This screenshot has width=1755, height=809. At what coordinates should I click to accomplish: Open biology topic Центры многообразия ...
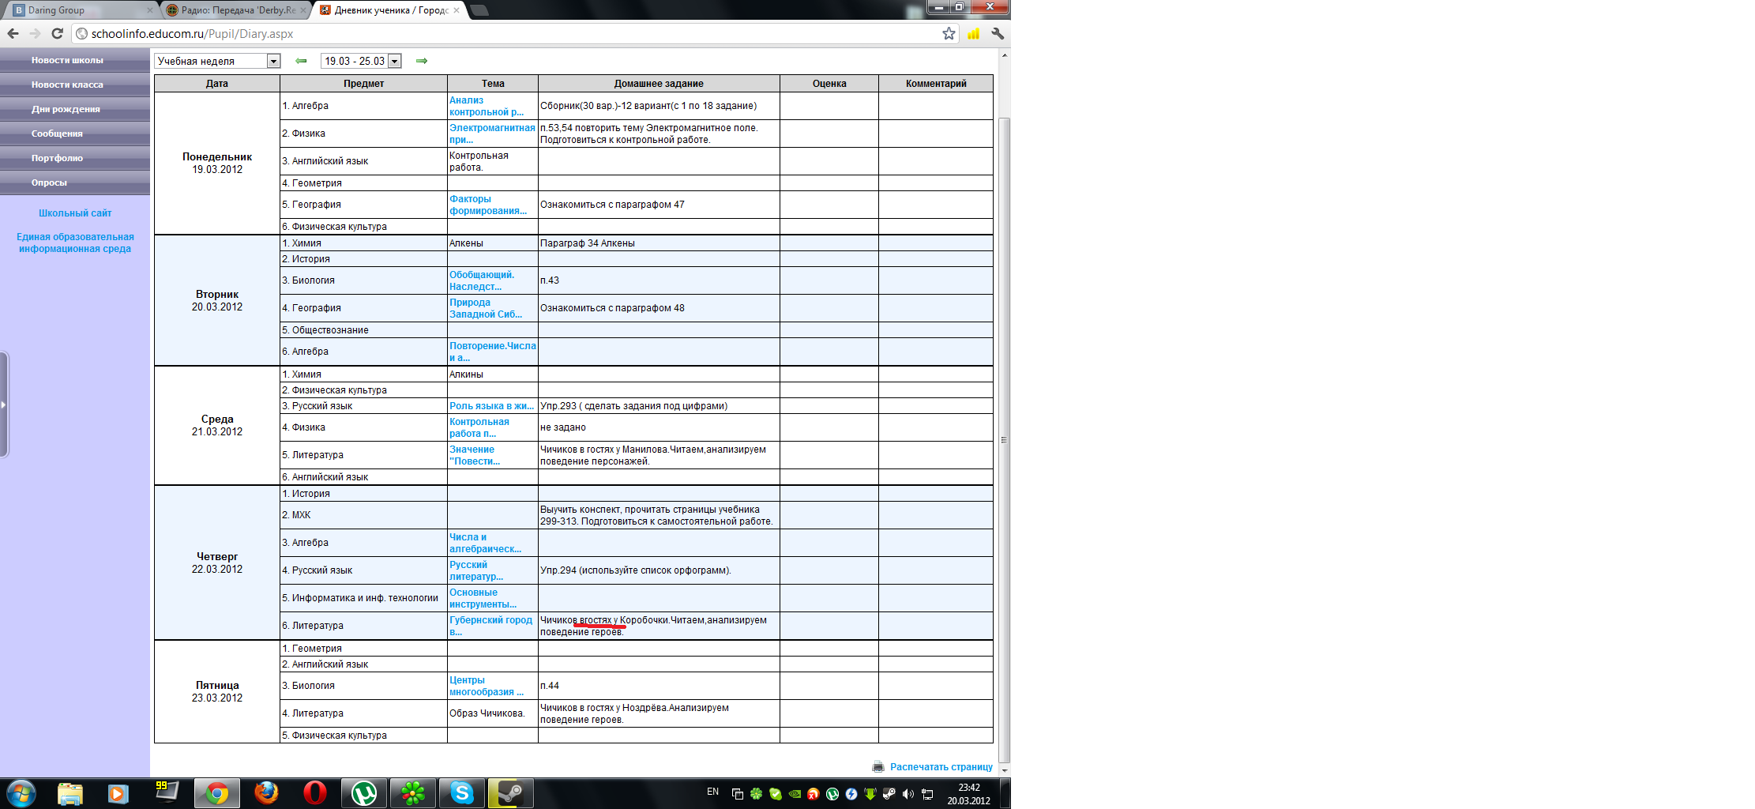[x=487, y=686]
